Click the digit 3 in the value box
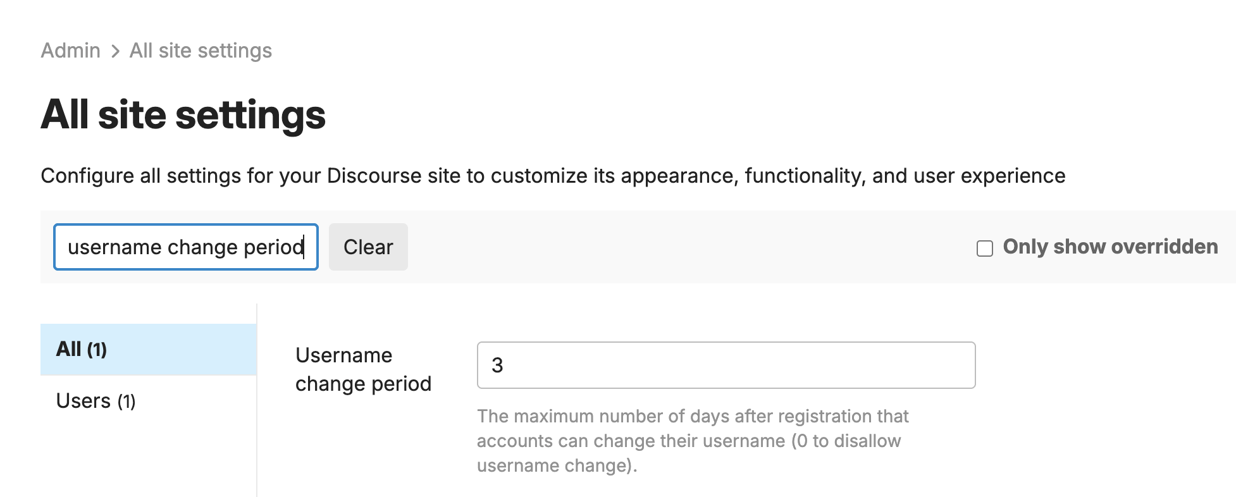The height and width of the screenshot is (497, 1236). pos(497,365)
